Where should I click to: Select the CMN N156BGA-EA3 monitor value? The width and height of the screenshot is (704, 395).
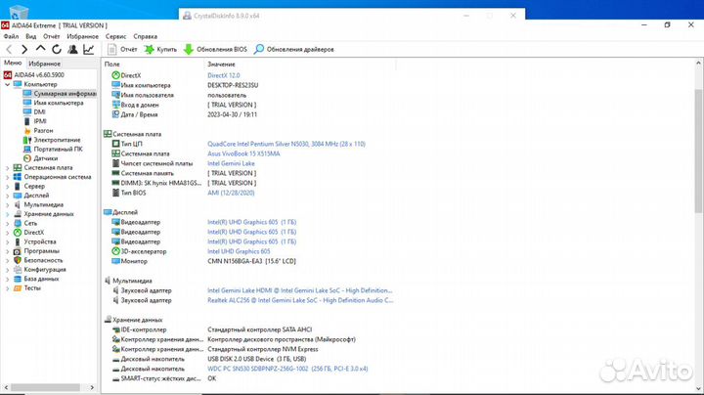(251, 261)
